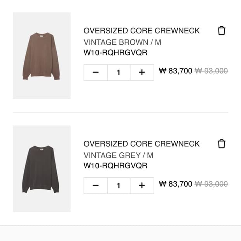Click crossed-out ₩ 93,000 price on brown item
The width and height of the screenshot is (241, 241).
click(x=211, y=71)
